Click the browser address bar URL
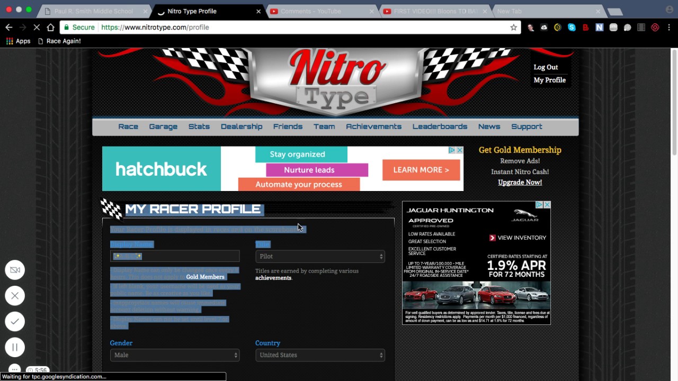 coord(155,28)
